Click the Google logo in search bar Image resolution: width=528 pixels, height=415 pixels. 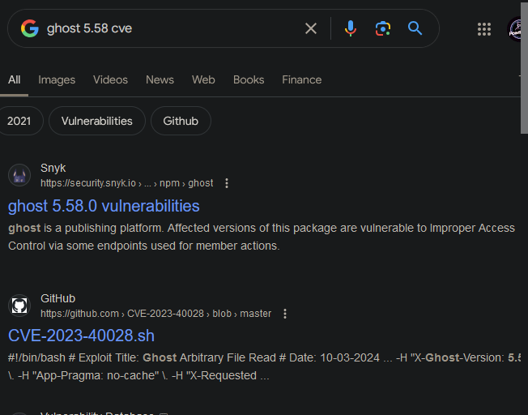click(30, 28)
